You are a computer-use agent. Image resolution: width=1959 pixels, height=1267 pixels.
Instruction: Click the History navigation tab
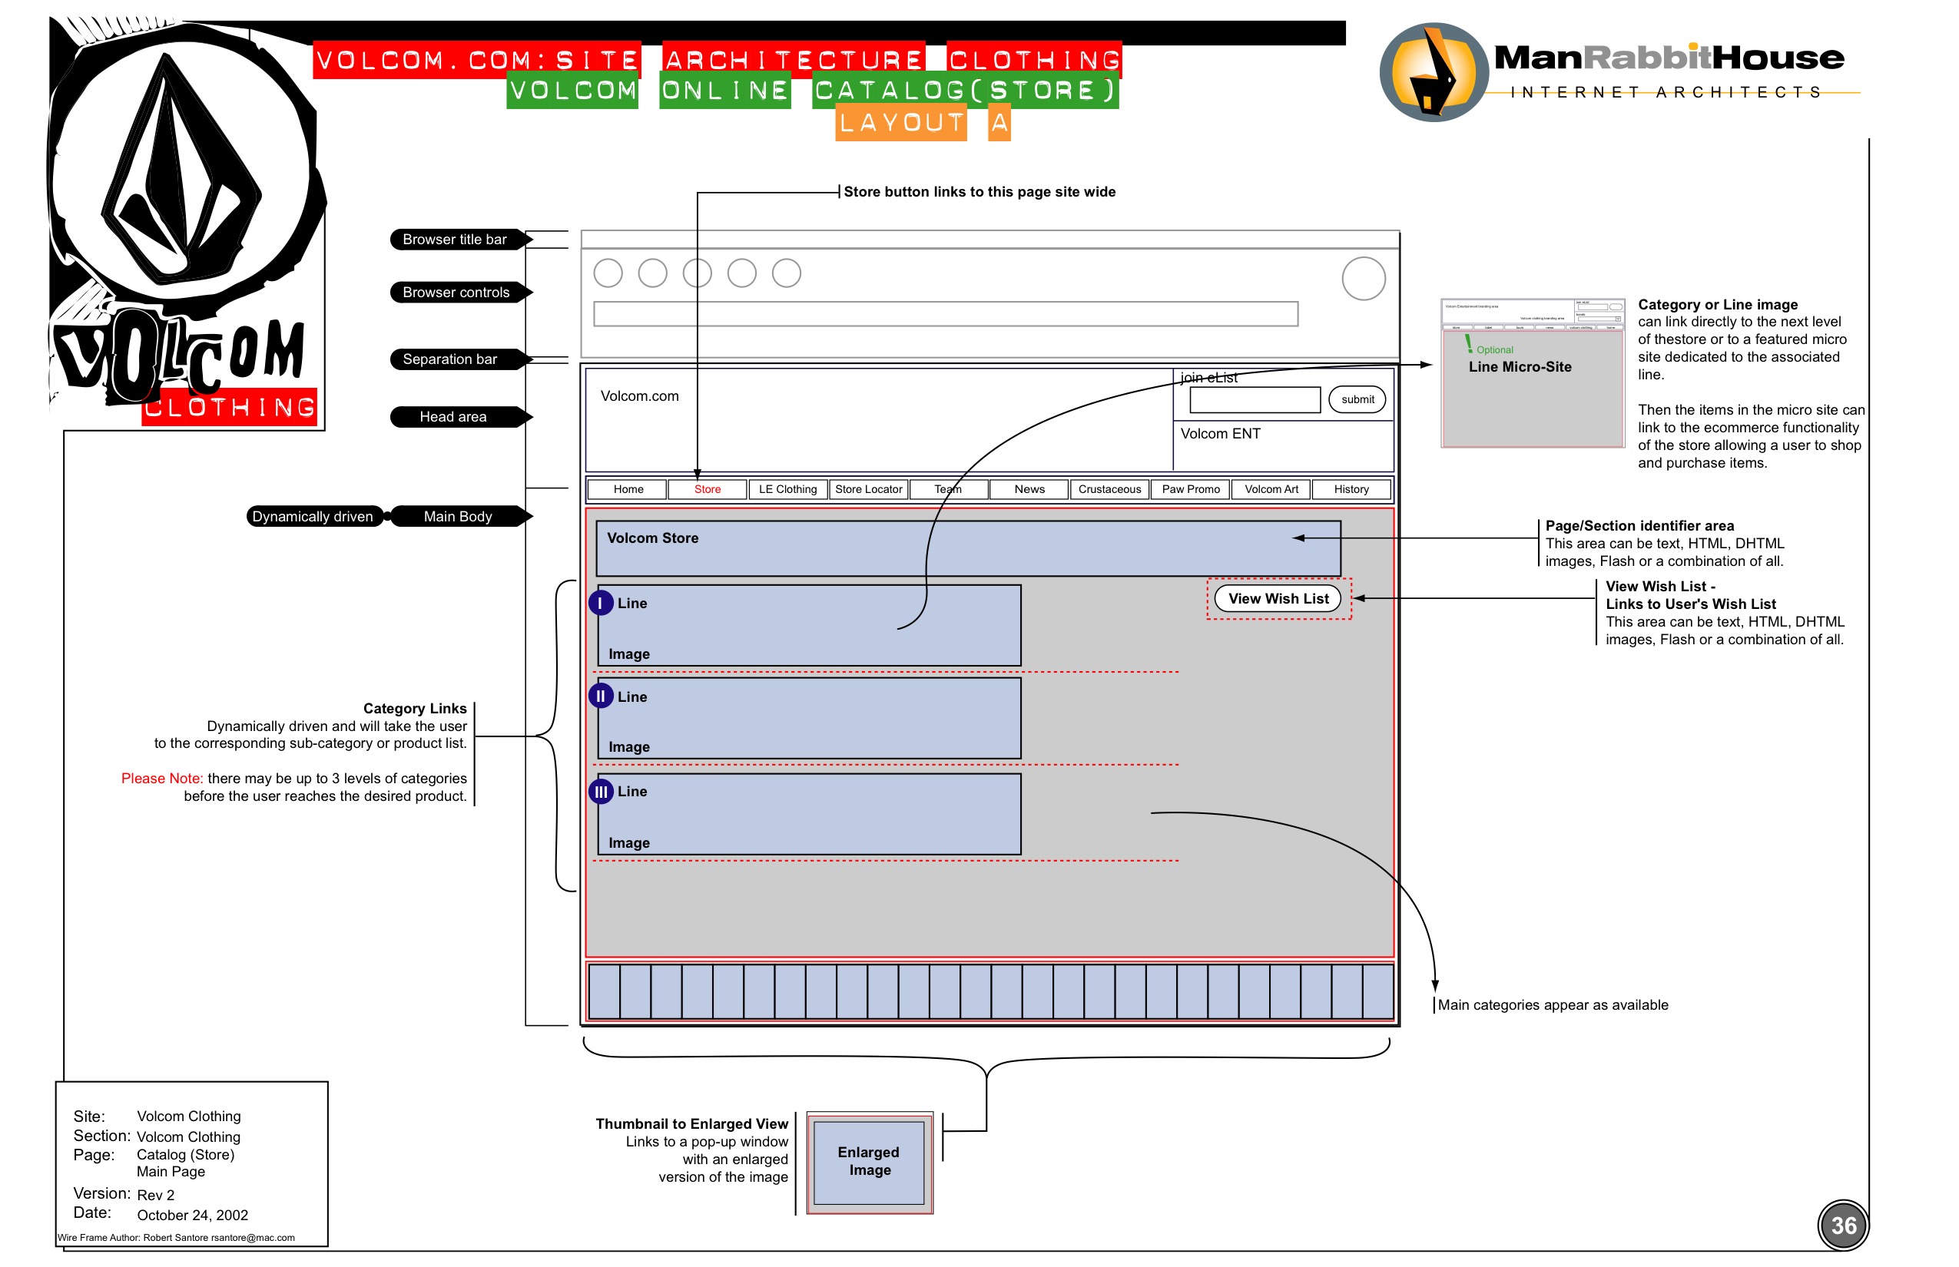pyautogui.click(x=1351, y=490)
